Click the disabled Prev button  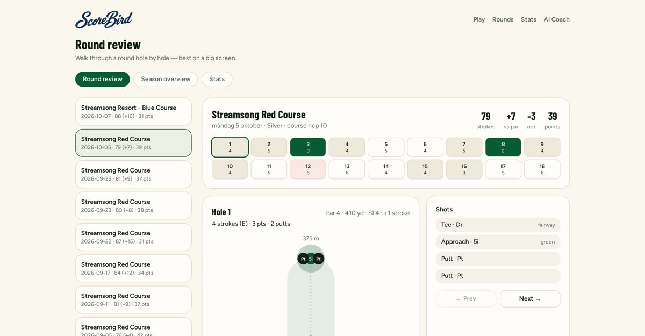click(x=466, y=299)
